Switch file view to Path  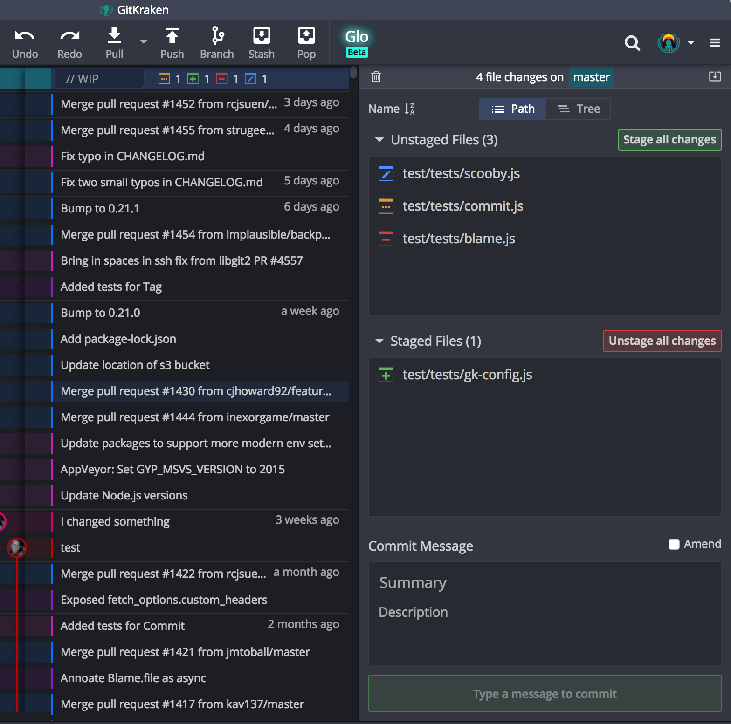click(x=513, y=109)
